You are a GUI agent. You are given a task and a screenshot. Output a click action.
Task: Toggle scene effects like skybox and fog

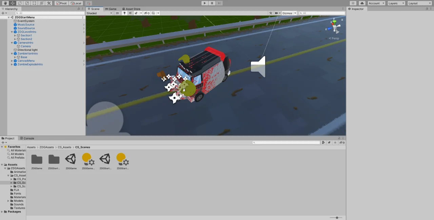pos(136,13)
